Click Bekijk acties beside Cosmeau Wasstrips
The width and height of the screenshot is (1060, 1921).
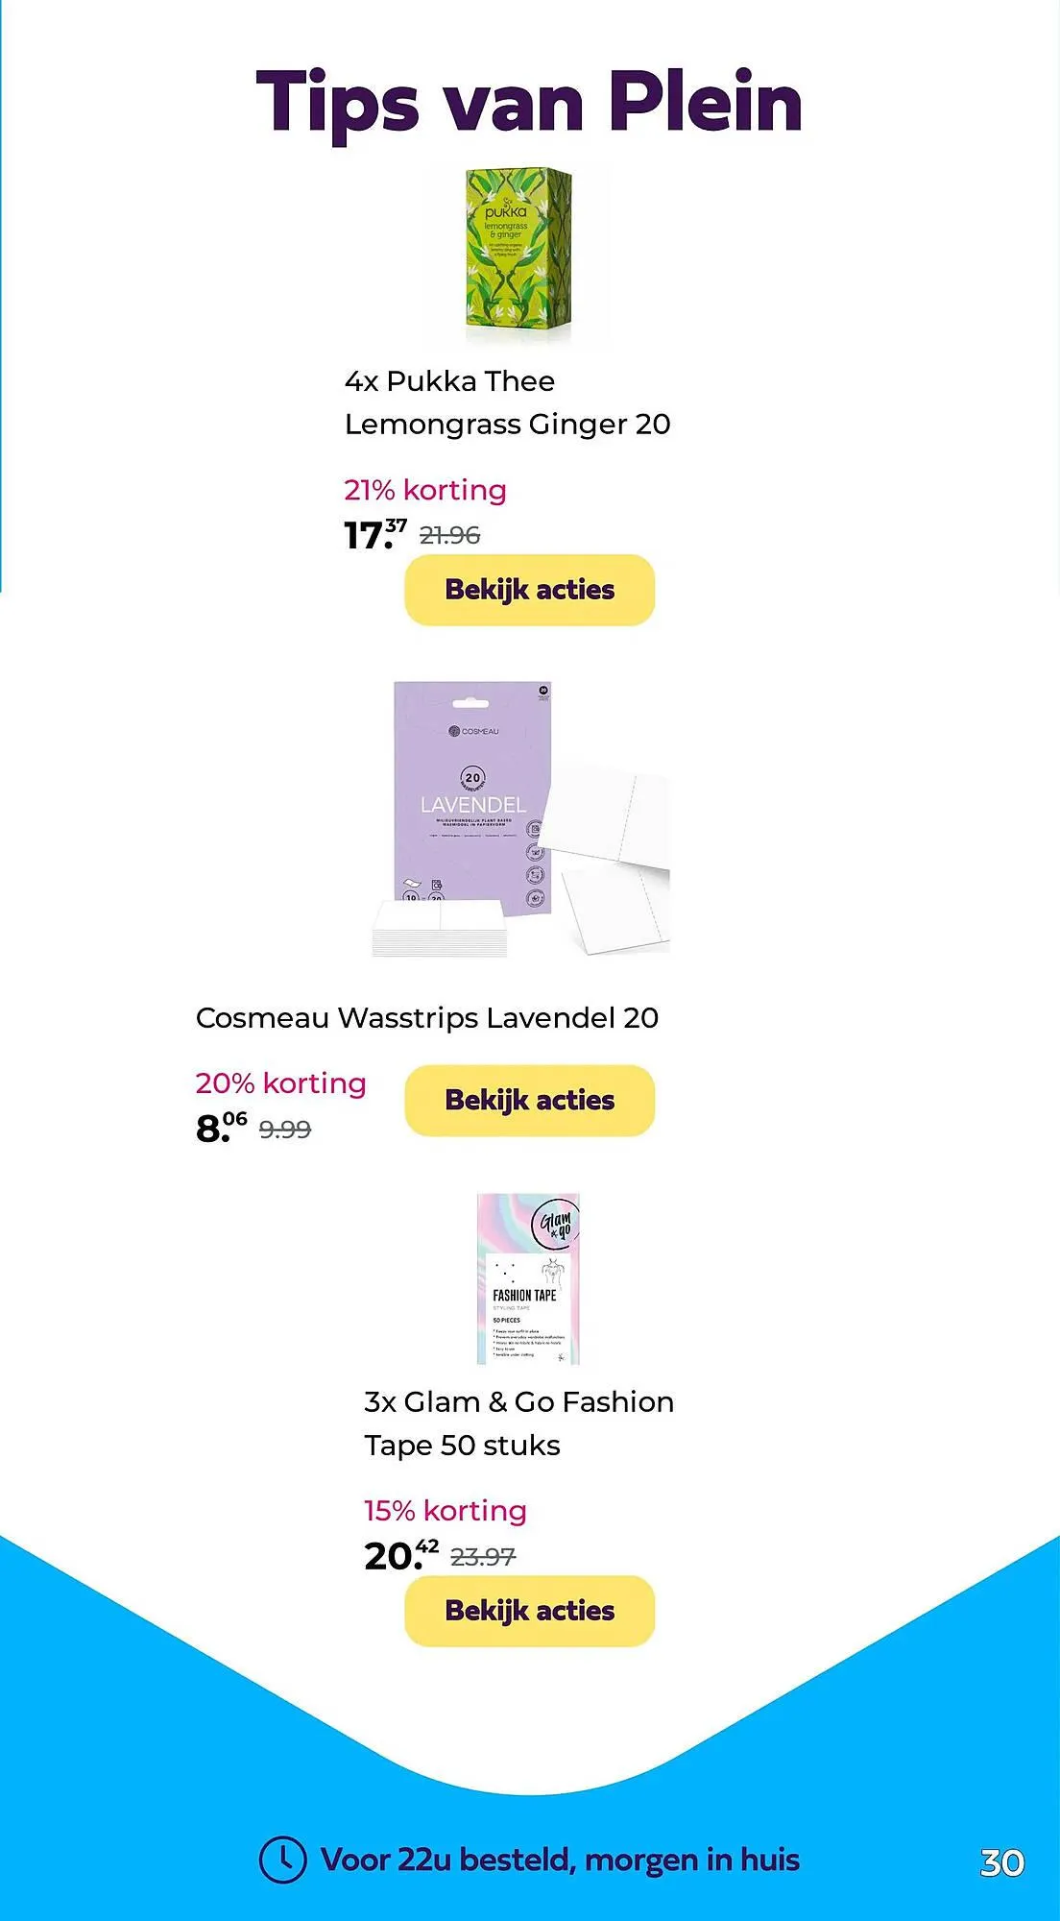(x=529, y=1100)
